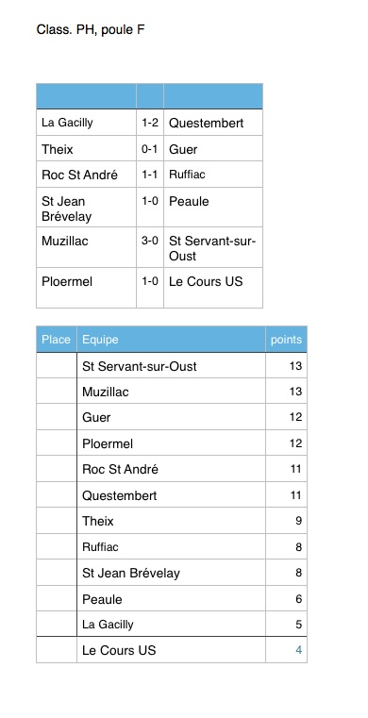The width and height of the screenshot is (368, 718).
Task: Select the La Gacilly cell in results table
Action: [87, 123]
